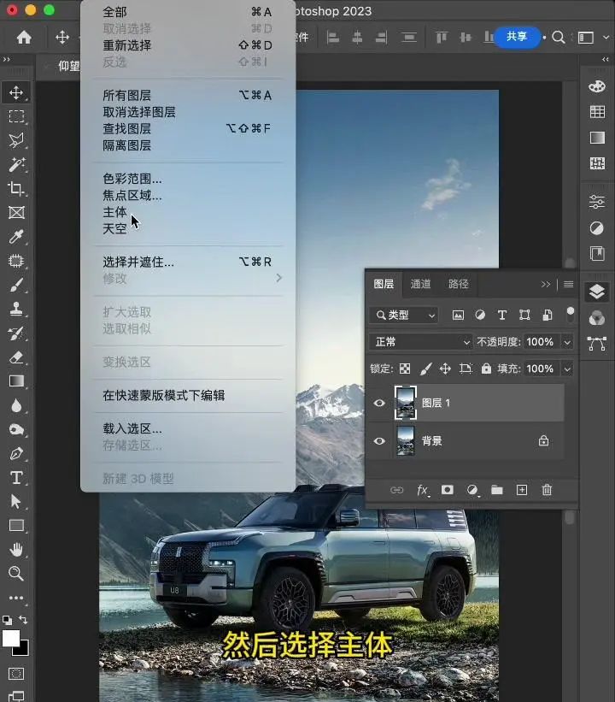
Task: Toggle lock image pixels brush icon
Action: point(425,369)
